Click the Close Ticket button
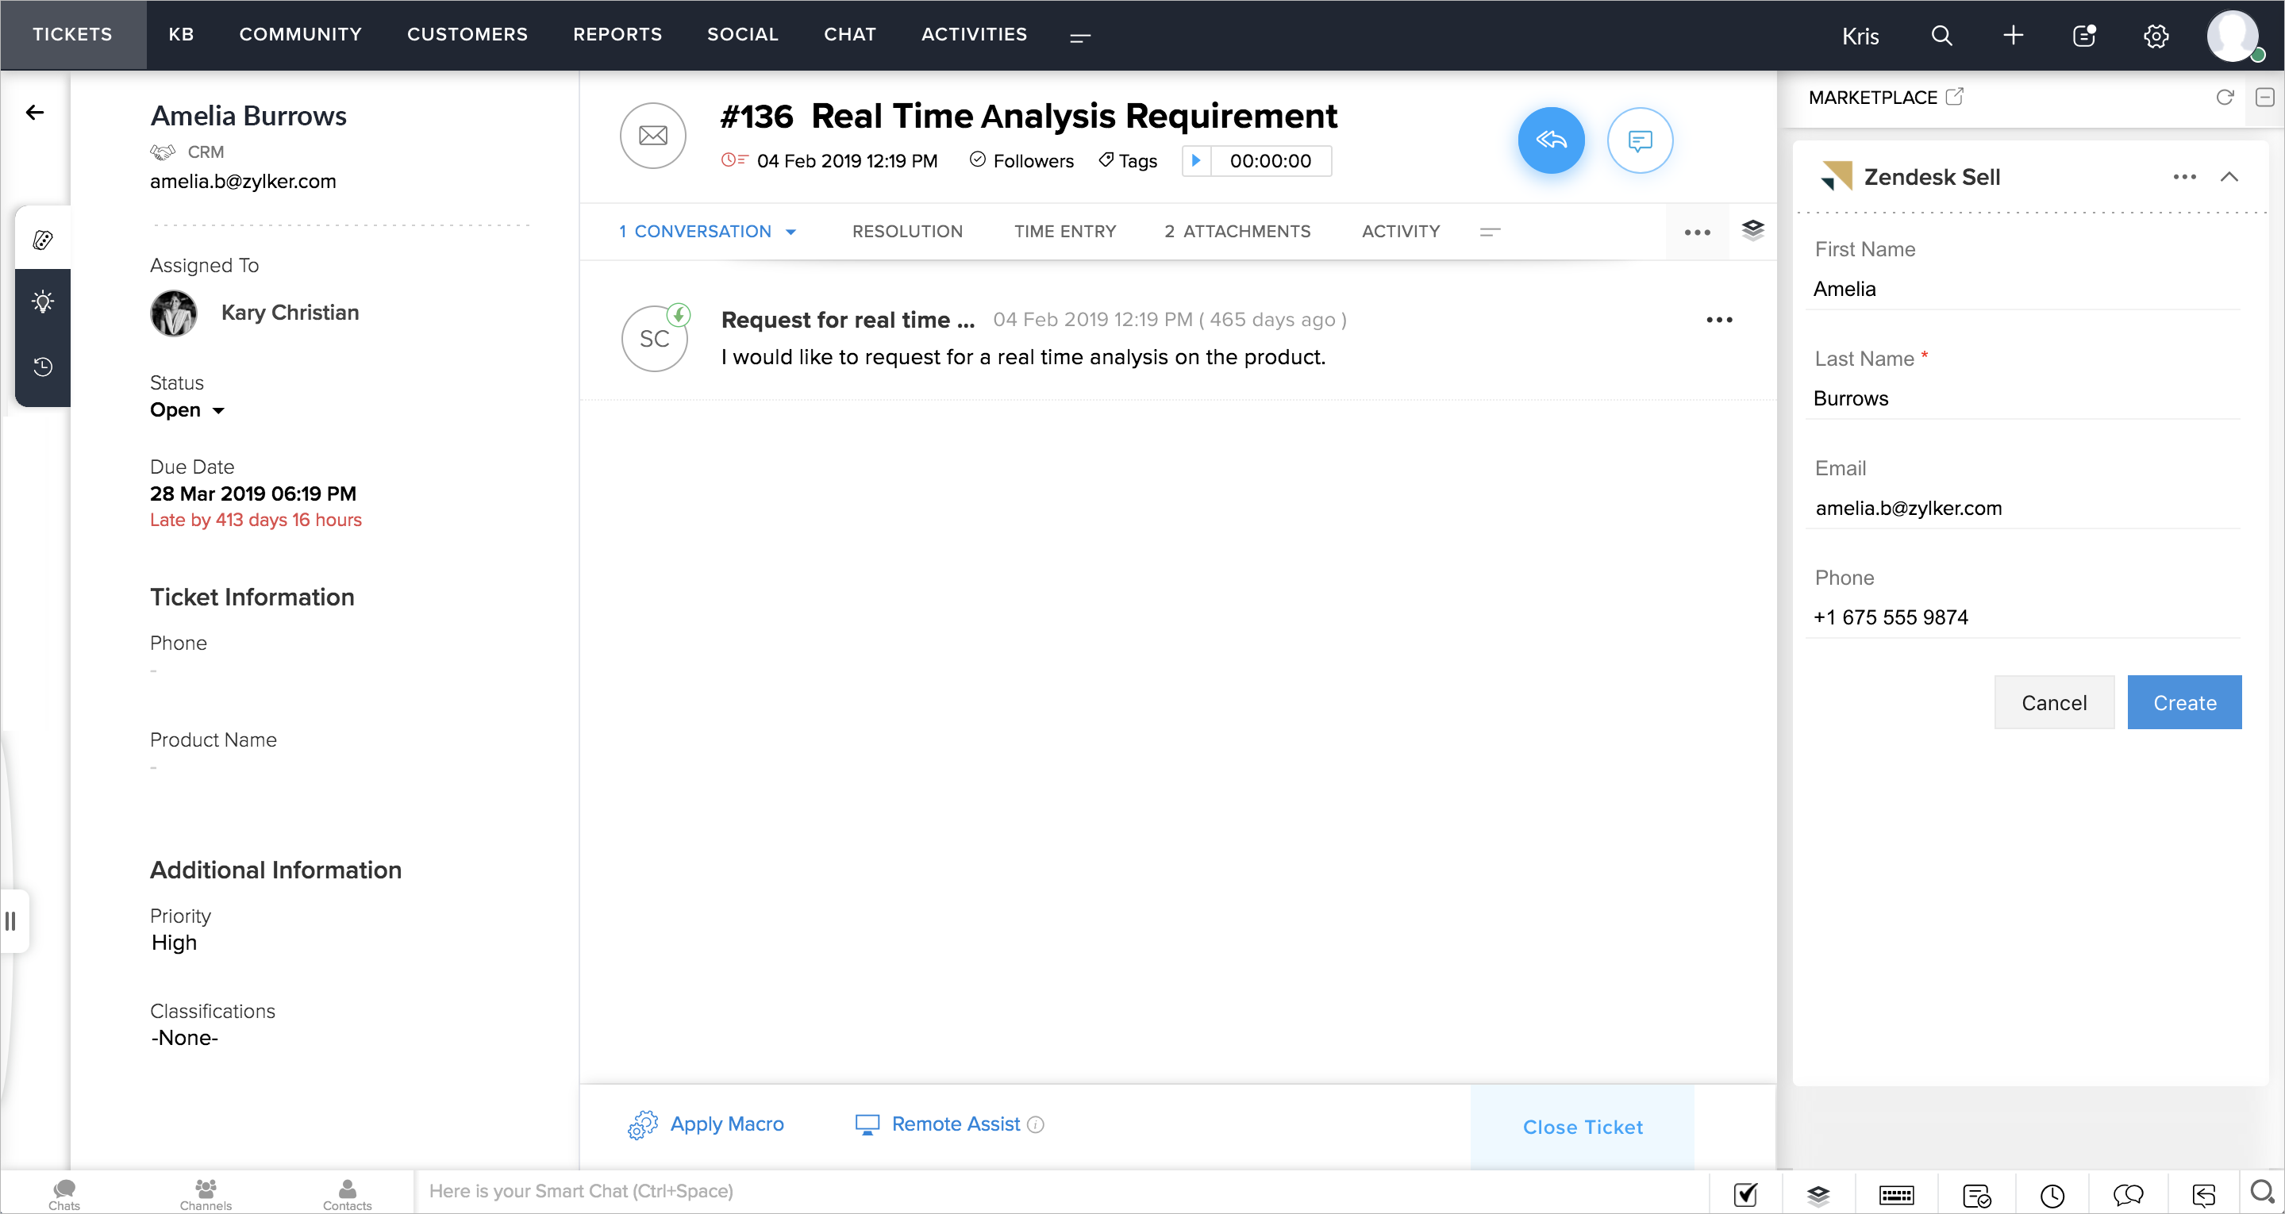 pos(1582,1126)
